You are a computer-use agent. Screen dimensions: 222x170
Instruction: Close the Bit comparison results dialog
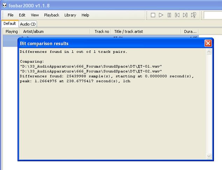pos(208,43)
